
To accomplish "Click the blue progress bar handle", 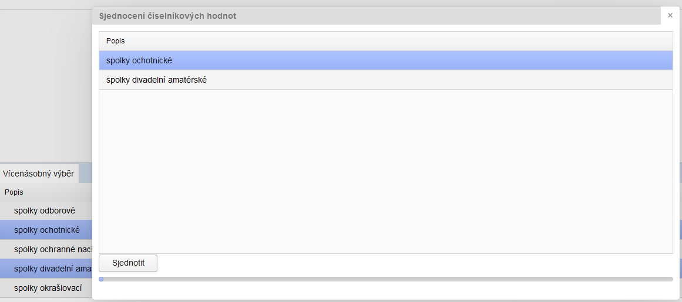I will click(x=101, y=279).
